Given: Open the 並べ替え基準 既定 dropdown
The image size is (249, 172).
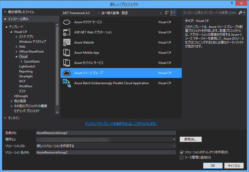Looking at the screenshot, I should [142, 13].
